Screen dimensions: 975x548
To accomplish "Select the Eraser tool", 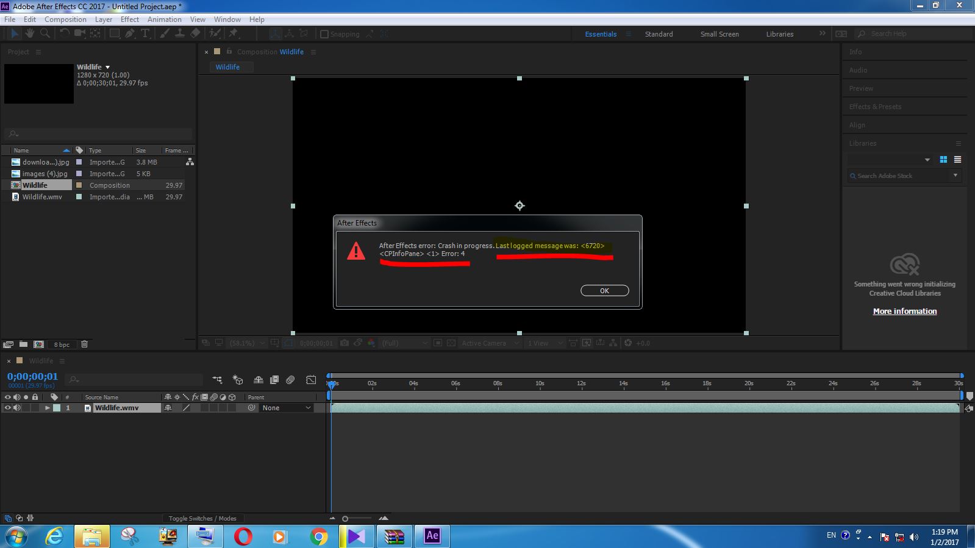I will [x=195, y=34].
